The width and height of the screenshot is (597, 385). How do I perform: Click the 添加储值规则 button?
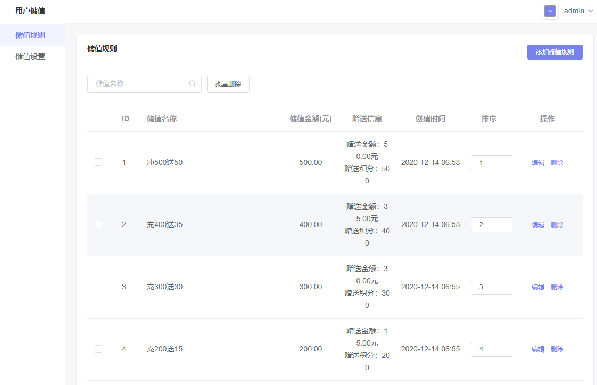click(555, 52)
